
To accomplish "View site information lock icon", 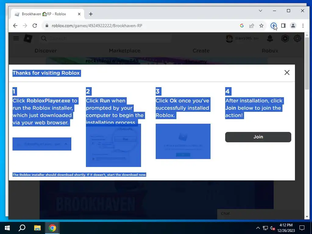I will click(47, 26).
